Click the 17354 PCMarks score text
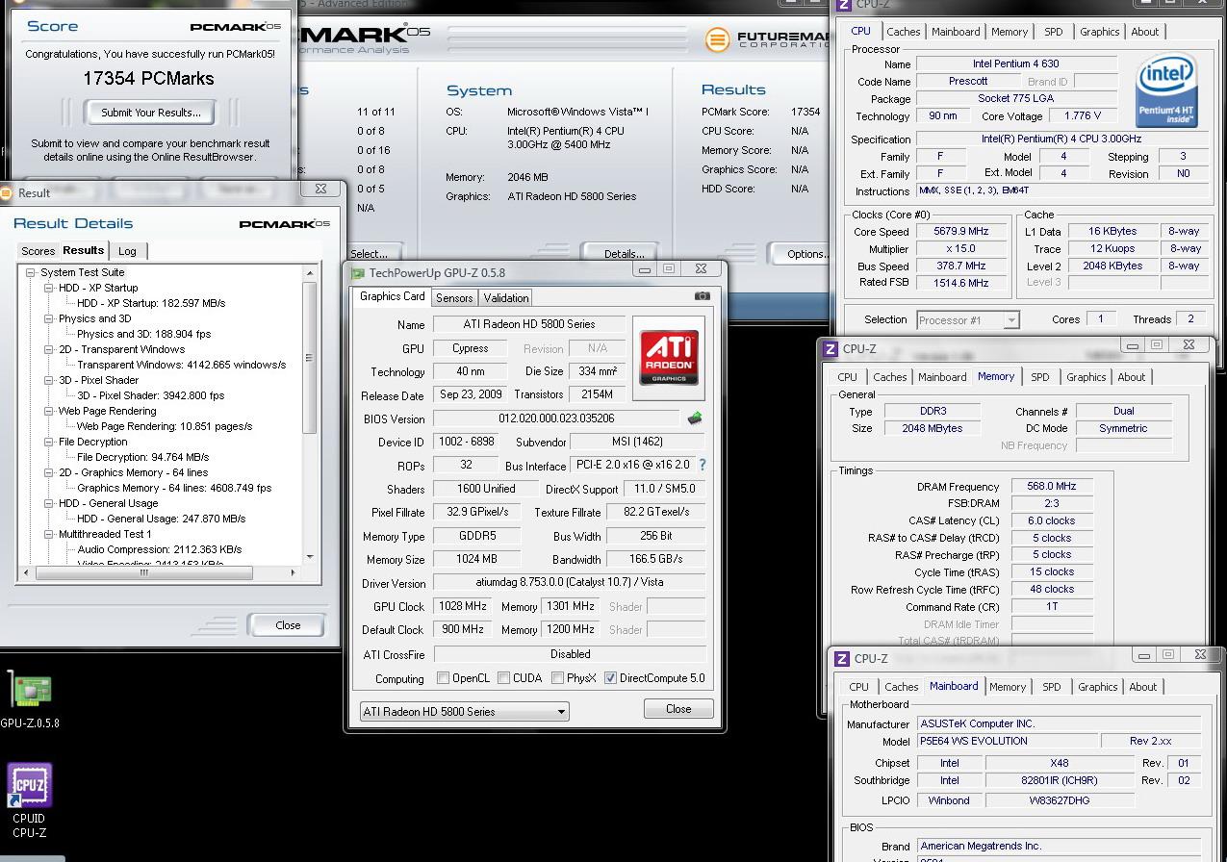 (x=149, y=79)
